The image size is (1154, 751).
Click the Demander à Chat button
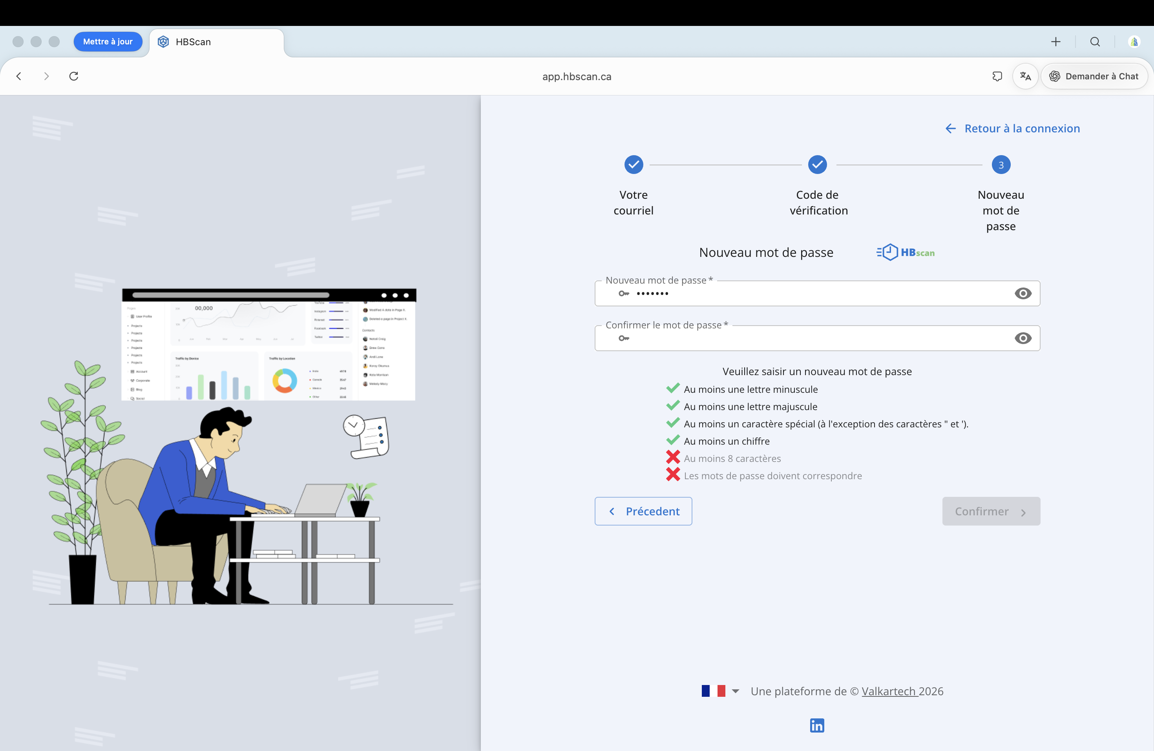[x=1094, y=76]
